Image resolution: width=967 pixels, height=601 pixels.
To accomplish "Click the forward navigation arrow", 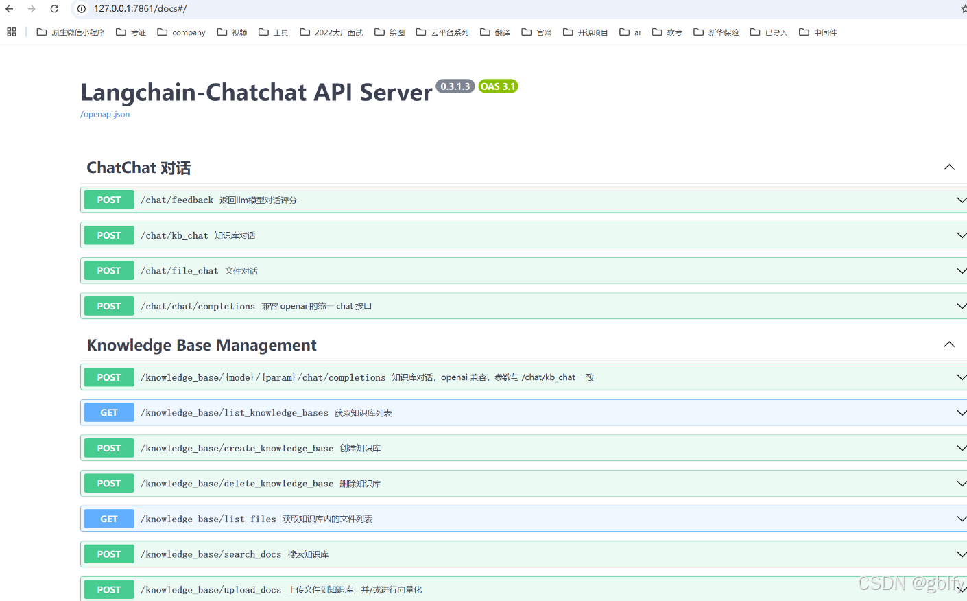I will point(32,9).
